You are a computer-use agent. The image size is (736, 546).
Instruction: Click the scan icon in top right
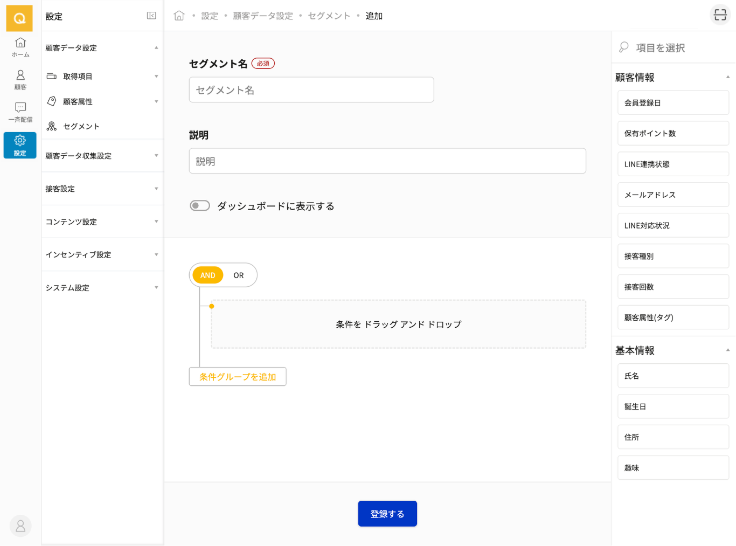(720, 15)
